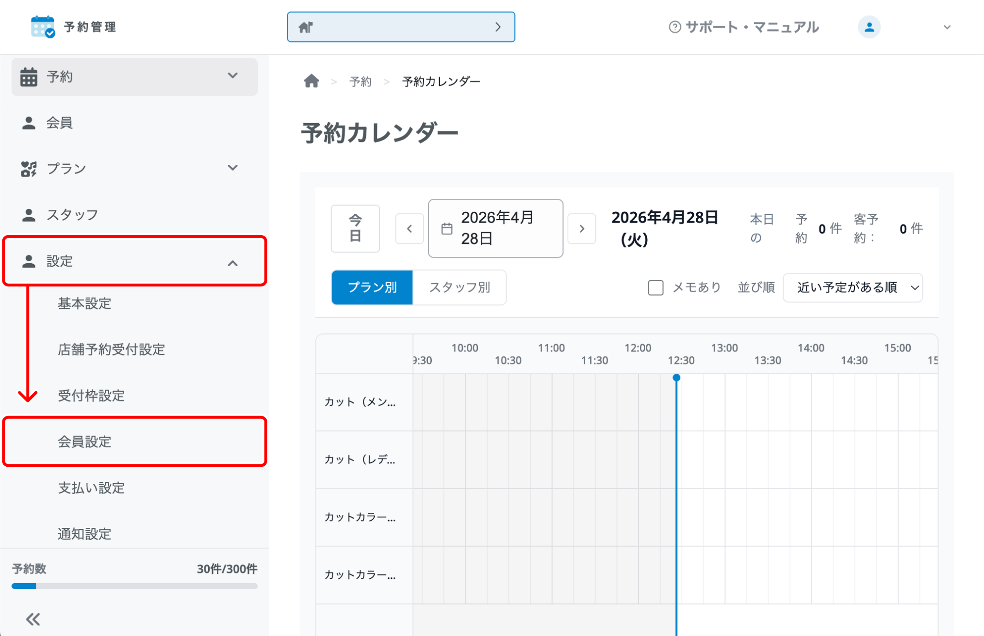Click the user avatar icon
Image resolution: width=984 pixels, height=636 pixels.
coord(869,27)
